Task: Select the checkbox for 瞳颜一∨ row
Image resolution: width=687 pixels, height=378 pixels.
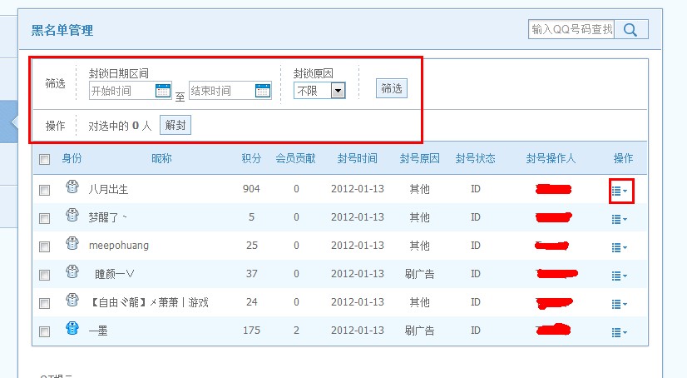Action: (x=45, y=275)
